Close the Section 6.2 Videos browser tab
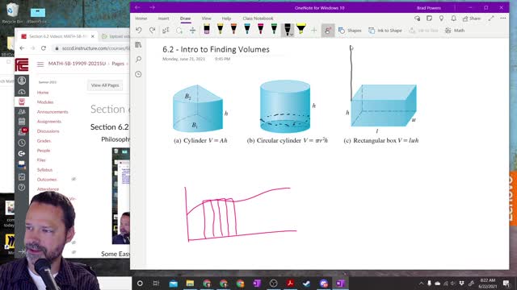 93,36
